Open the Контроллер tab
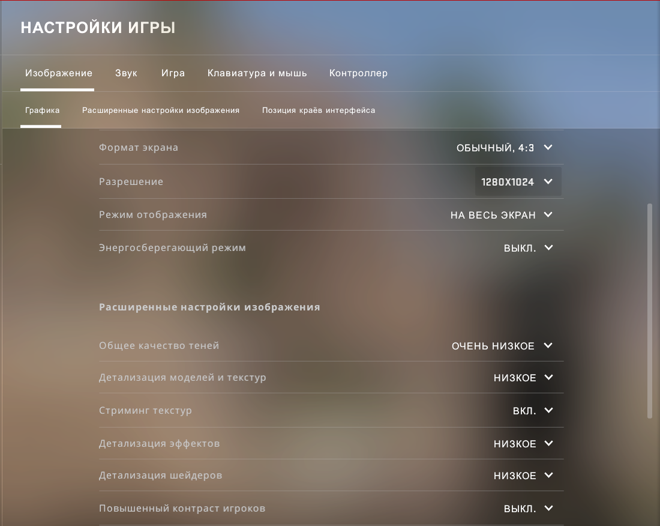Screen dimensions: 660x526 (358, 73)
